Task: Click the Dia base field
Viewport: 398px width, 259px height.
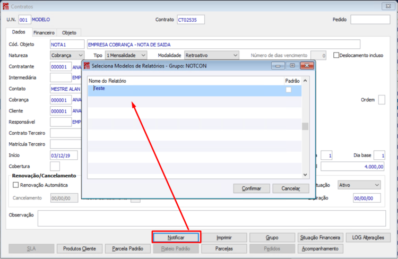Action: [379, 155]
